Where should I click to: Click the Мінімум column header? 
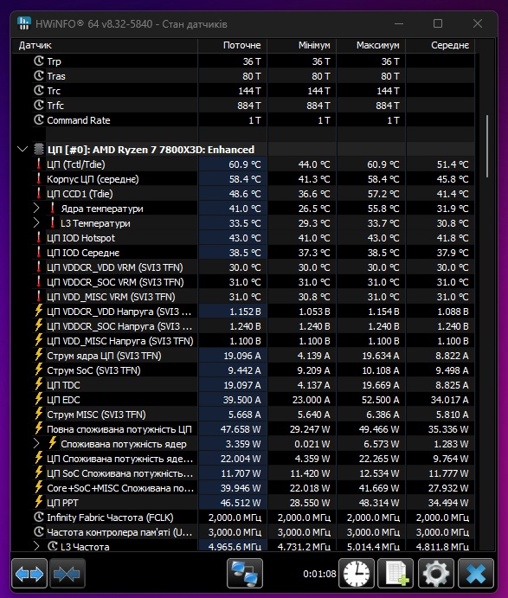[x=302, y=45]
